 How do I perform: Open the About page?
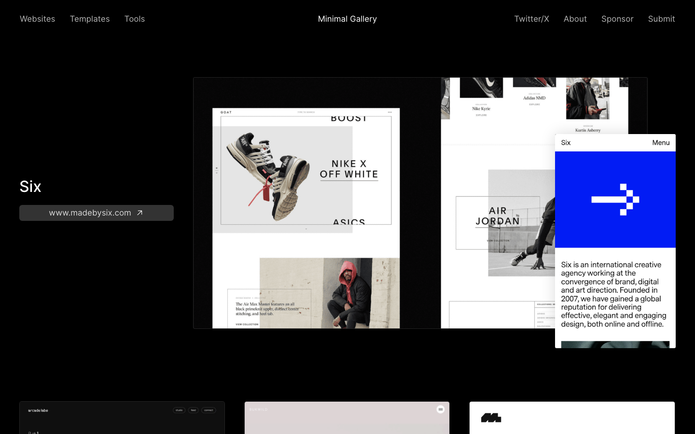pyautogui.click(x=575, y=19)
